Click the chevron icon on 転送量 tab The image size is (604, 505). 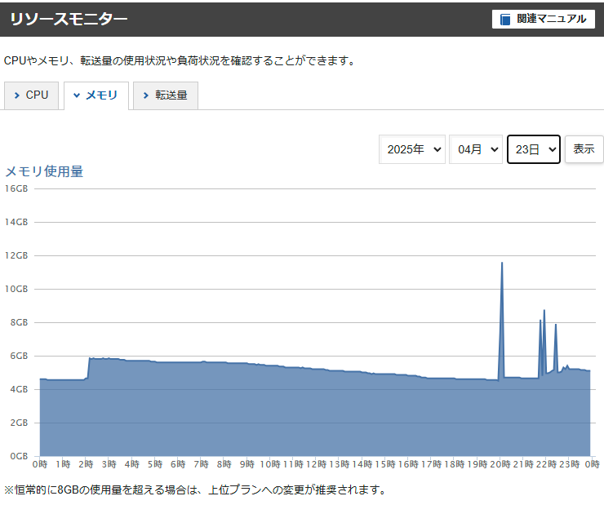tap(145, 95)
